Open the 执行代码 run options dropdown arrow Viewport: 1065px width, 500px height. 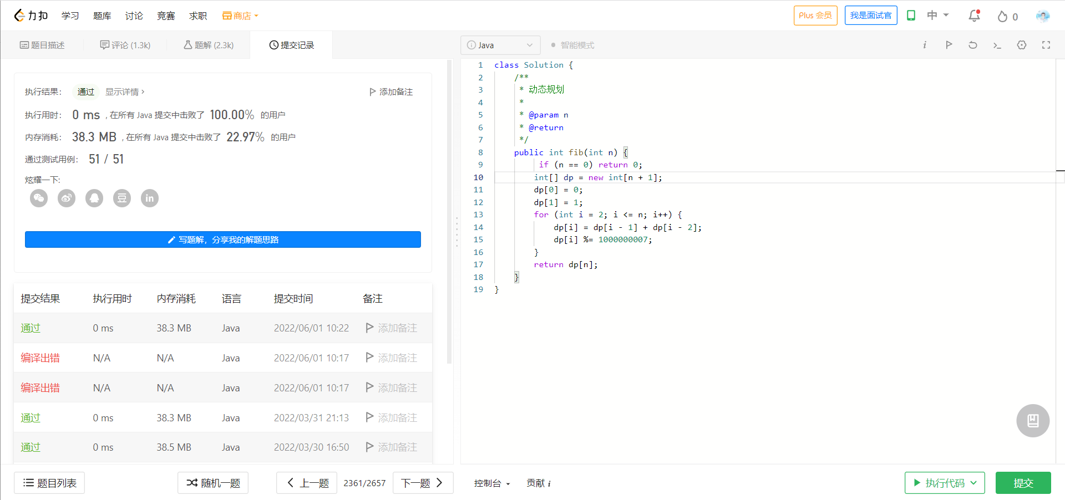click(973, 483)
